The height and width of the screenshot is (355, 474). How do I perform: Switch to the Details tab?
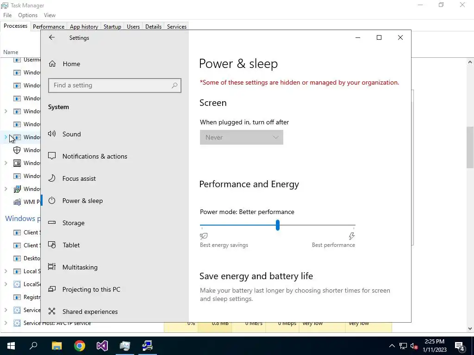tap(153, 26)
